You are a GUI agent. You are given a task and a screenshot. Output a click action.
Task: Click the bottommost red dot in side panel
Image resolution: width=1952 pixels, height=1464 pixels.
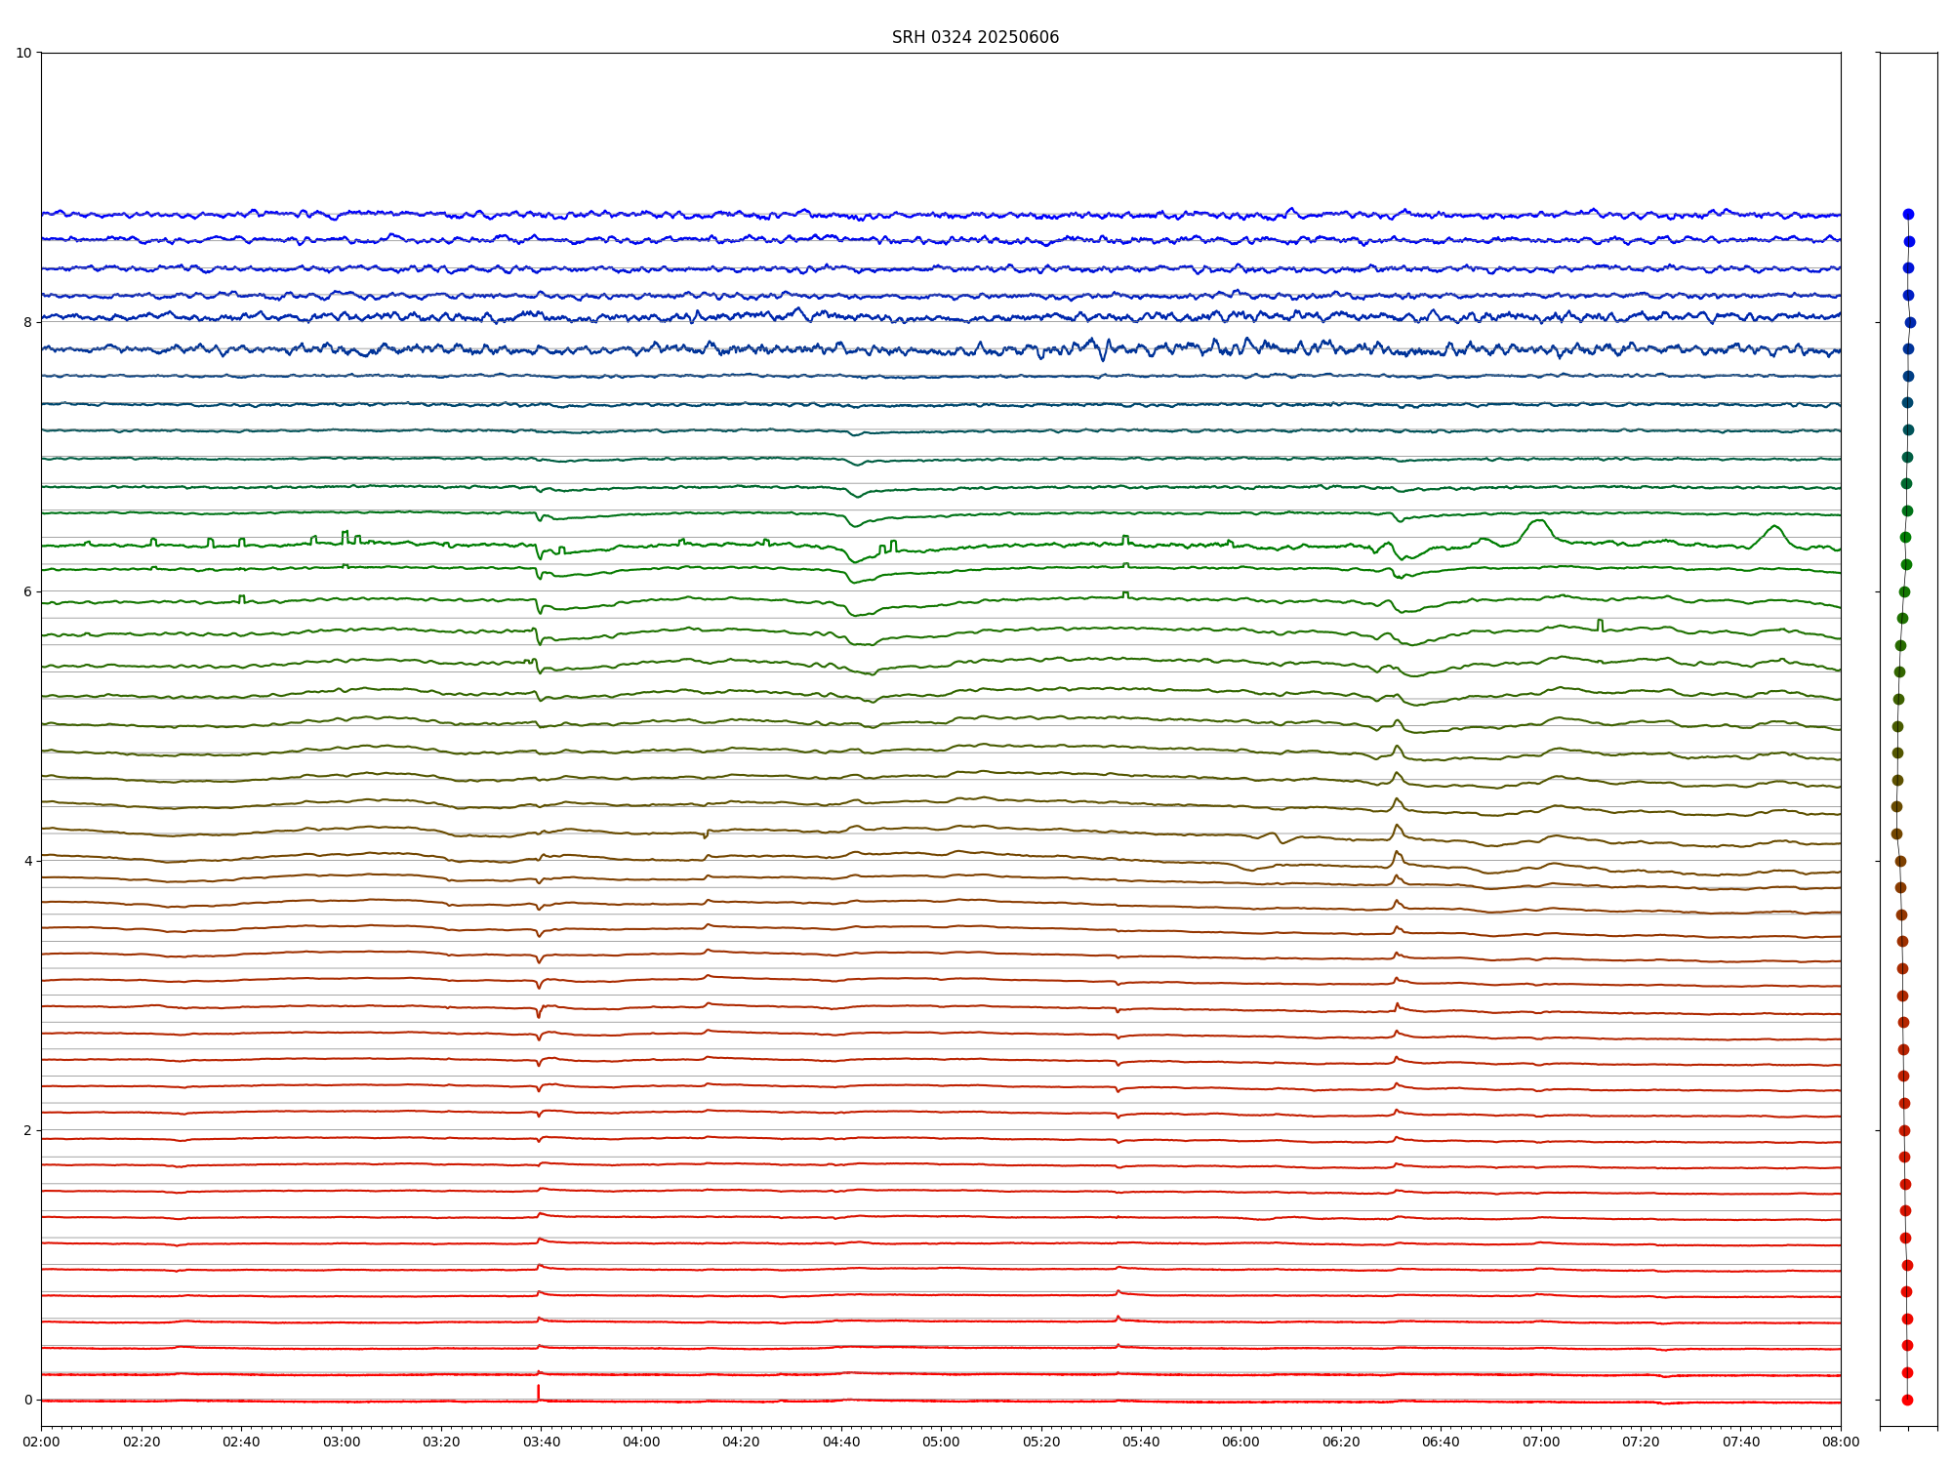[x=1907, y=1400]
